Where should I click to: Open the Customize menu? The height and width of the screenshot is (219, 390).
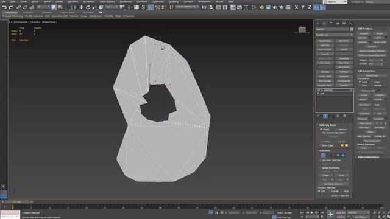pyautogui.click(x=158, y=2)
